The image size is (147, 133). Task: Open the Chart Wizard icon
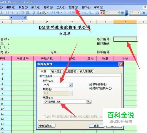pyautogui.click(x=97, y=13)
